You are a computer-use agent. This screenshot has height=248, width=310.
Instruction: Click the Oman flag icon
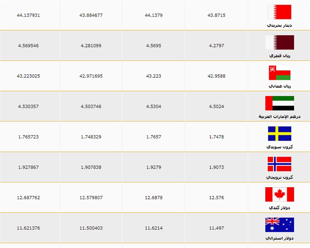click(x=279, y=72)
